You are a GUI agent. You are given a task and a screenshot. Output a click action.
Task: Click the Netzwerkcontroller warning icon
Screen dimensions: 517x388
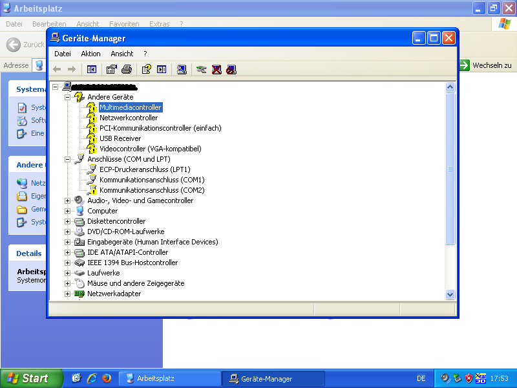(92, 118)
